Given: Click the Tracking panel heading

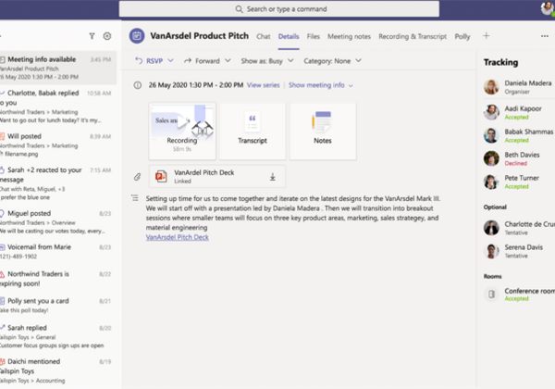Looking at the screenshot, I should pos(500,62).
